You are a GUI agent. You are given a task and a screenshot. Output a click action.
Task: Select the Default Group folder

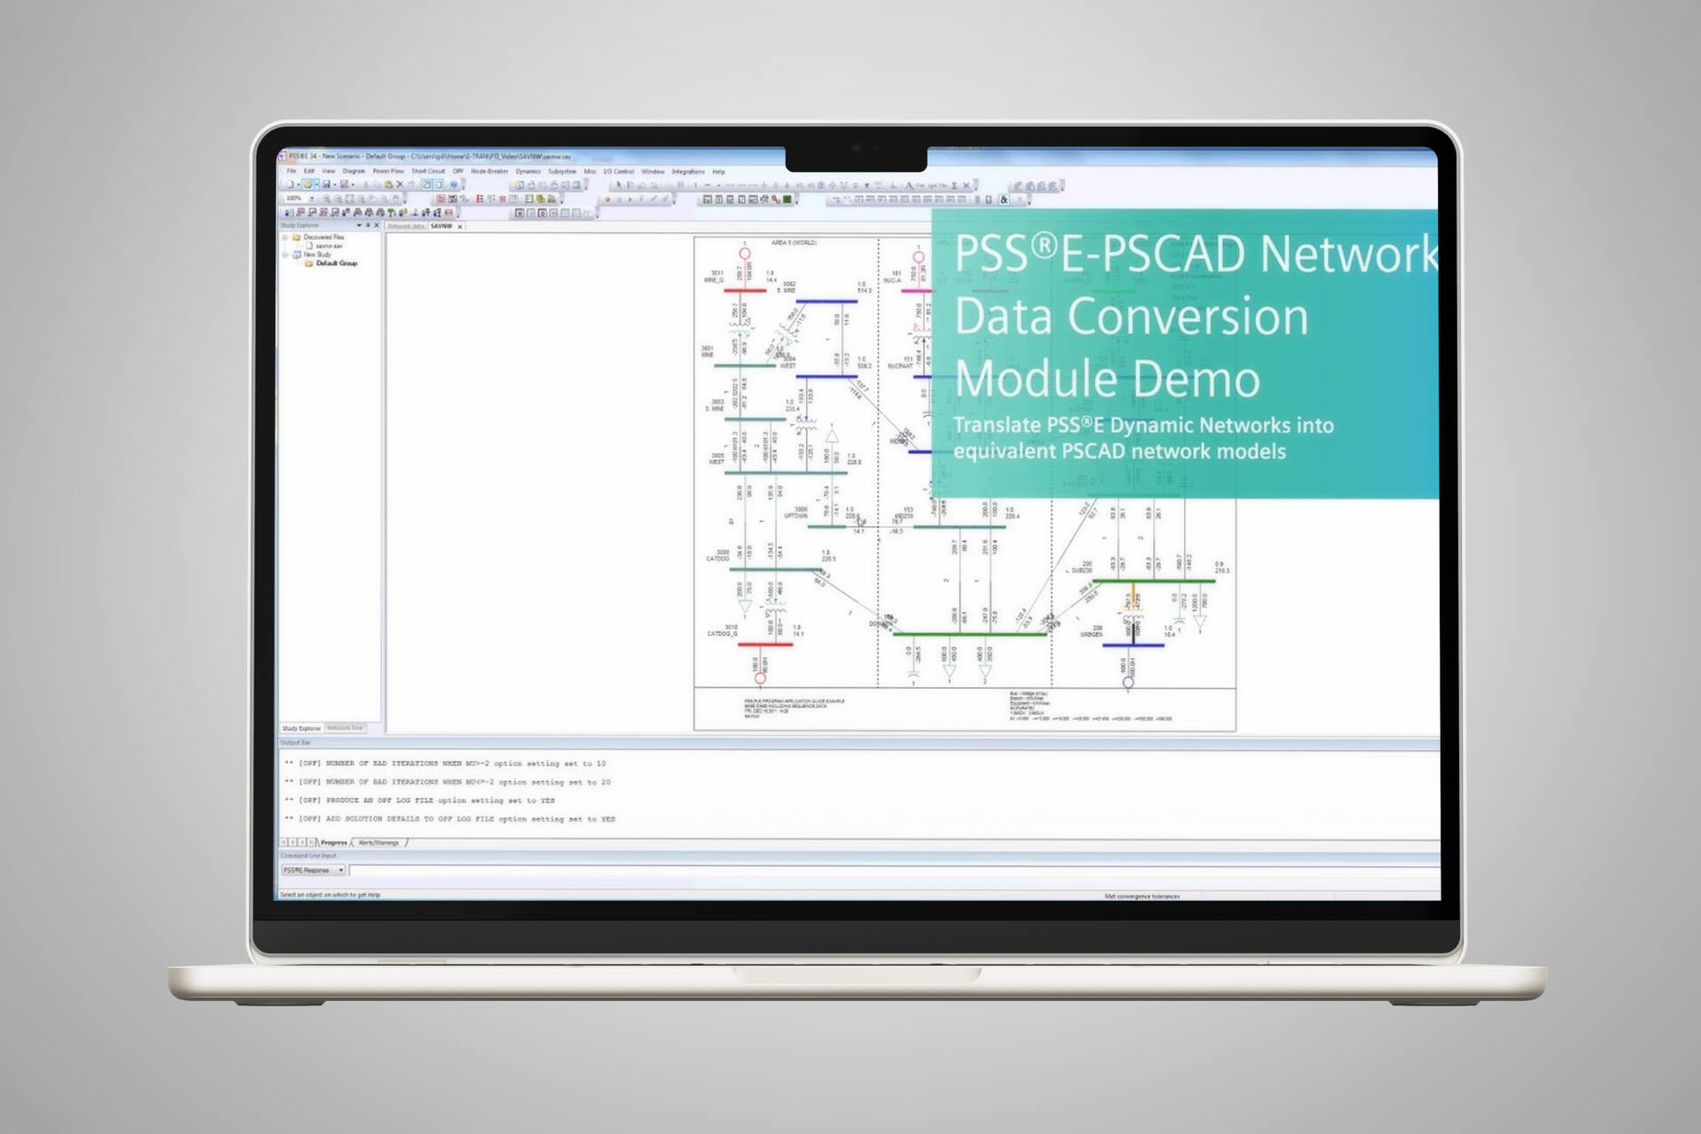click(337, 263)
